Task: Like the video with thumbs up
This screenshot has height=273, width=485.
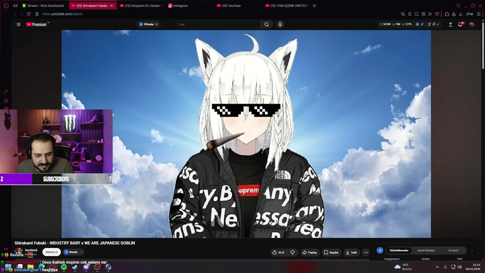Action: click(278, 253)
